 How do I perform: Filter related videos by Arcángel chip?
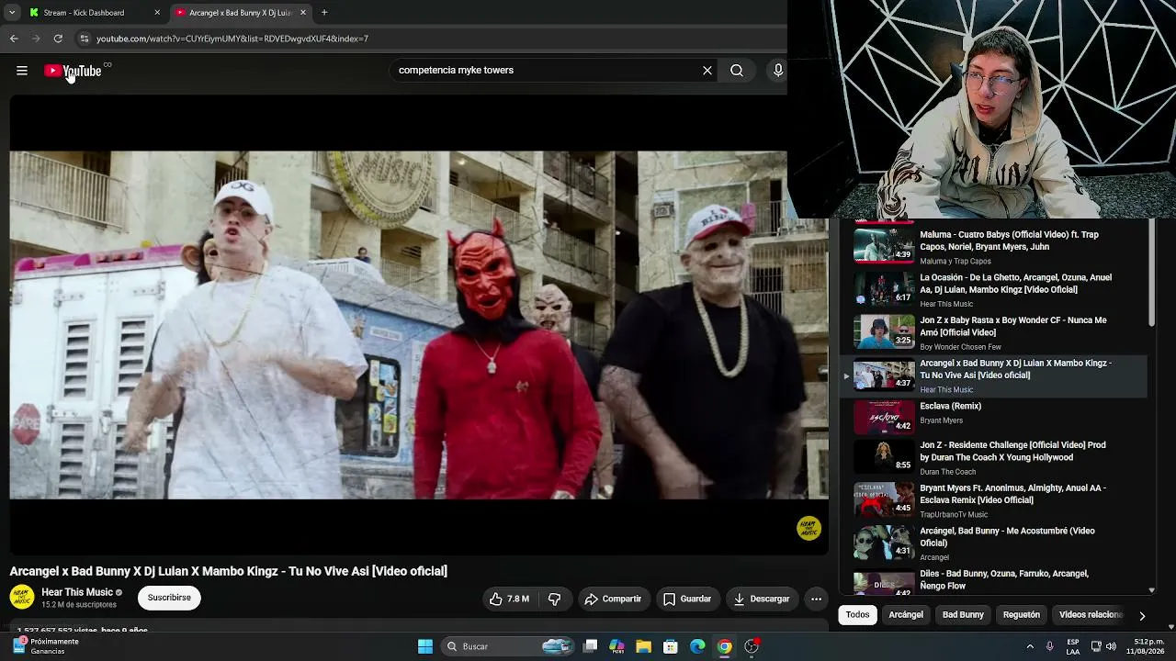906,615
